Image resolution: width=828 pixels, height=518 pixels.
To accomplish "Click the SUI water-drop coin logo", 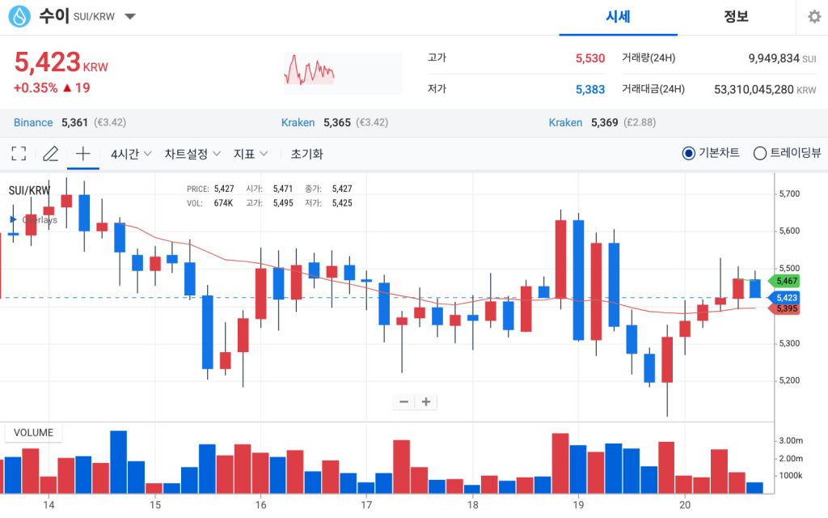I will click(19, 16).
